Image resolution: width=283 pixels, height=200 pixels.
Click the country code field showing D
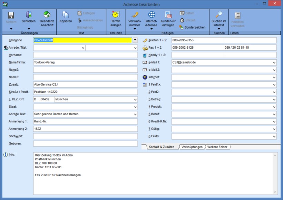click(x=37, y=99)
